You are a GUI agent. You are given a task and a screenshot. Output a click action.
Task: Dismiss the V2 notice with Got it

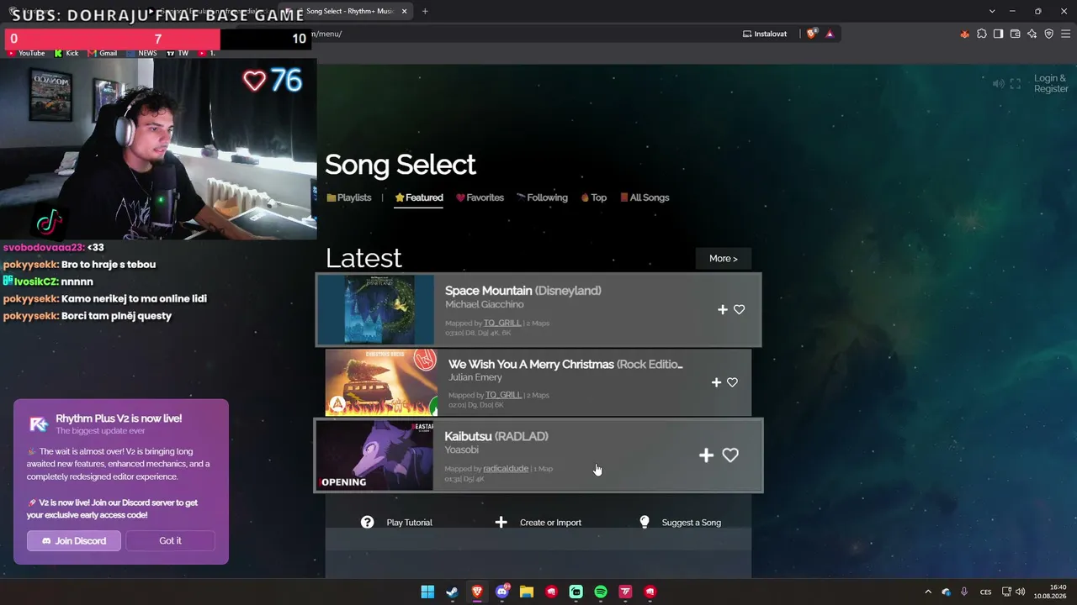pyautogui.click(x=170, y=541)
